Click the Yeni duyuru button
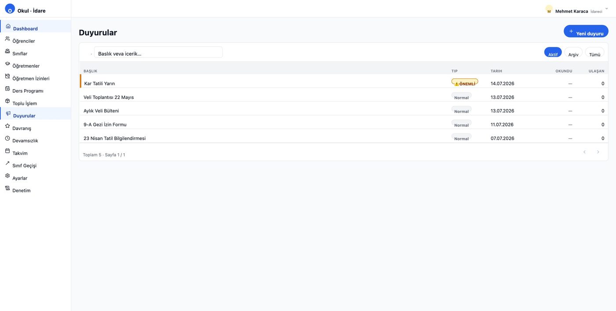The width and height of the screenshot is (616, 311). (586, 31)
